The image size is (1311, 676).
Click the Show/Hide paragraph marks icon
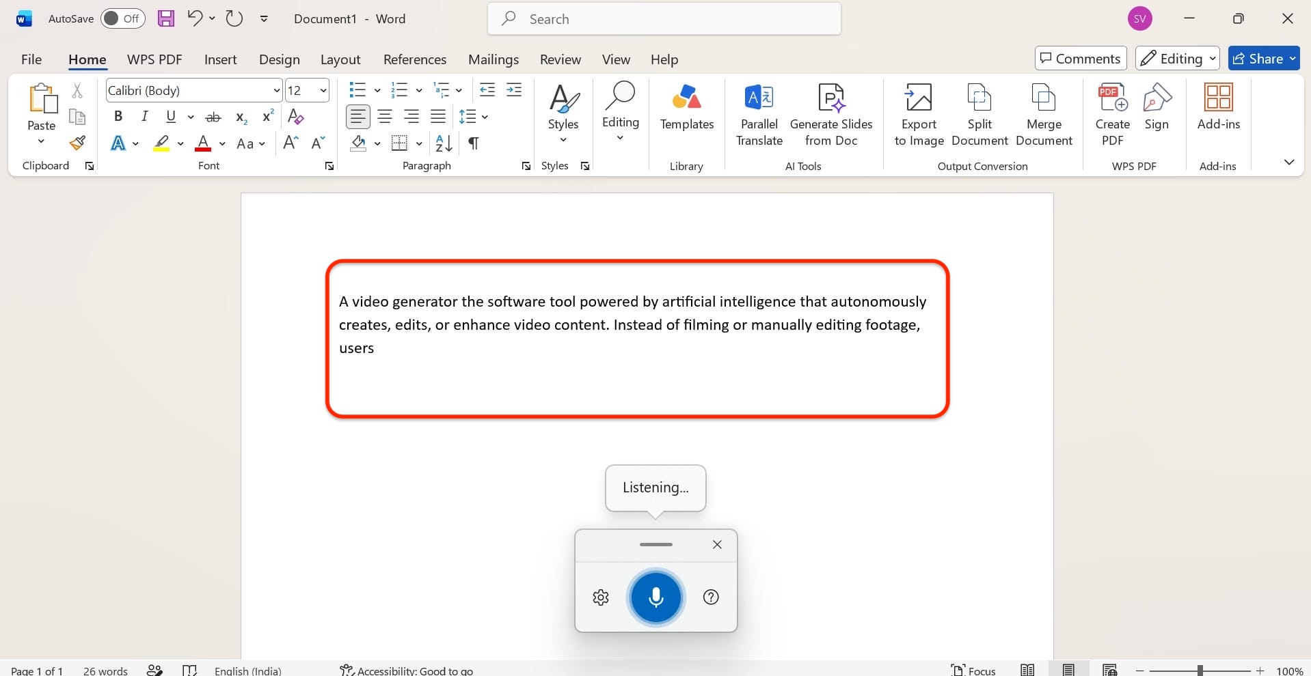click(473, 143)
